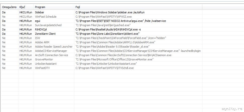Click the RtHDVCpl.exe -s file path

[108, 29]
